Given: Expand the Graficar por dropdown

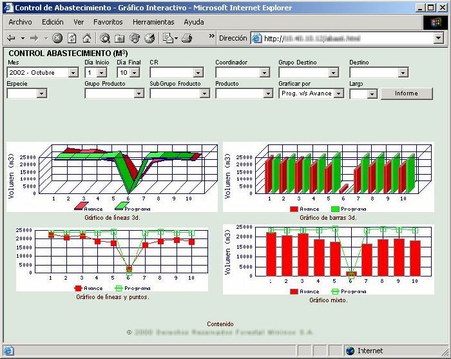Looking at the screenshot, I should [x=339, y=93].
